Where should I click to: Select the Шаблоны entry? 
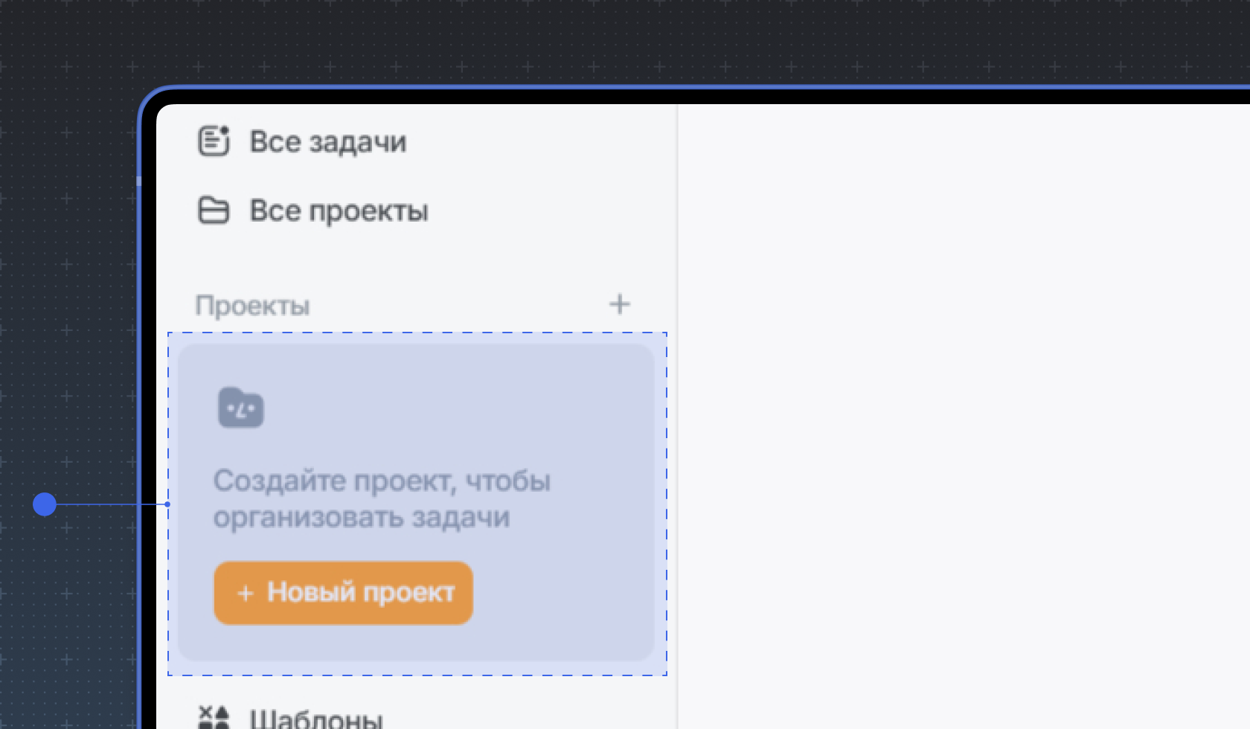point(315,716)
